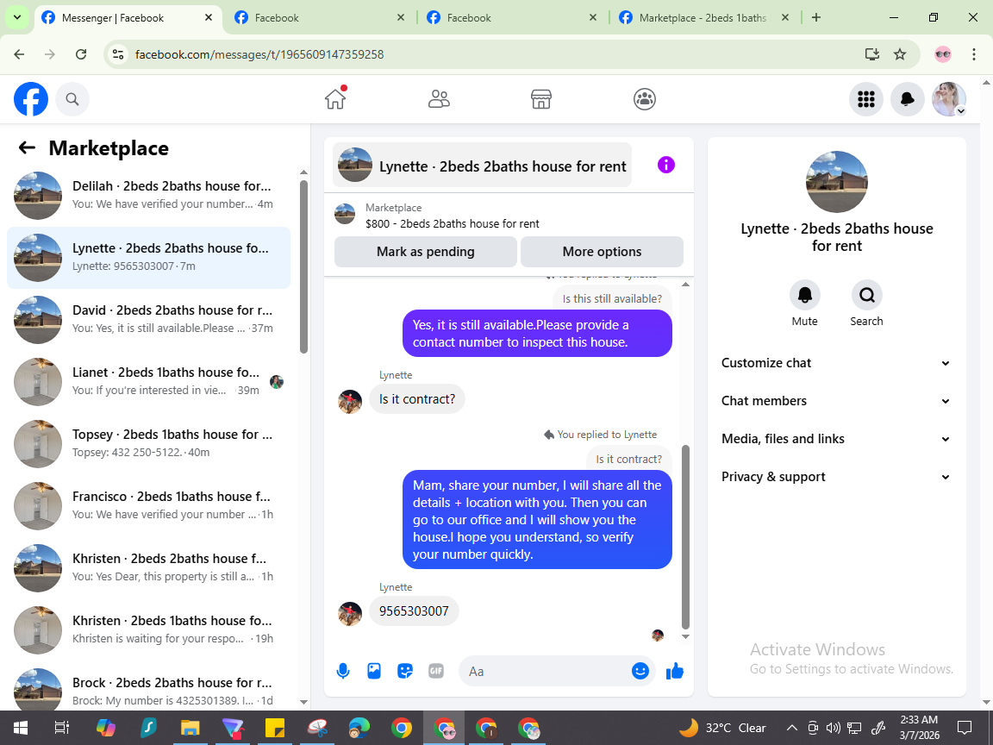993x745 pixels.
Task: Click the back arrow beside Marketplace
Action: point(27,147)
